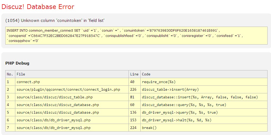Click the db_driver_mysql->halt code cell
Viewport: 271px width, 135px height.
[x=177, y=120]
